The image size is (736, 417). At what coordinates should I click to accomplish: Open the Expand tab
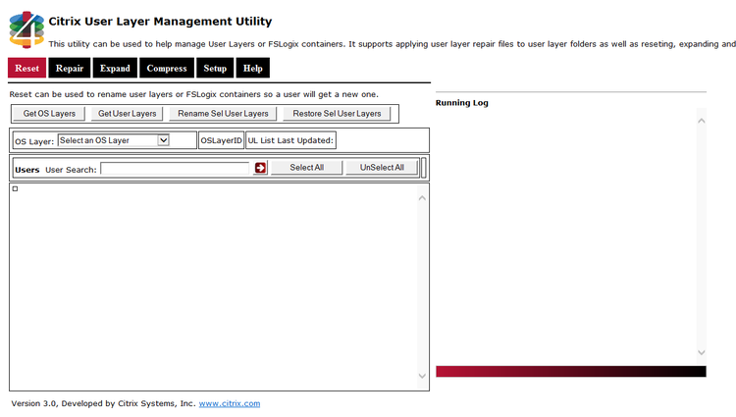pos(115,68)
